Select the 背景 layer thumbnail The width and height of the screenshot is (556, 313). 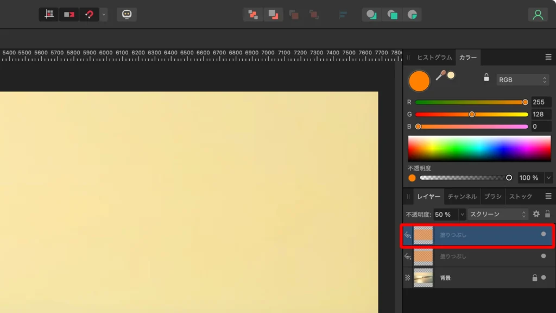(x=424, y=277)
